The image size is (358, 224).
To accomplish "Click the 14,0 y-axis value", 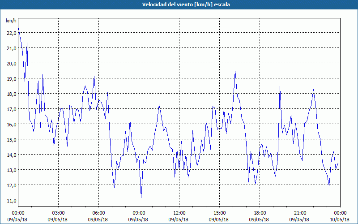I will click(12, 155).
